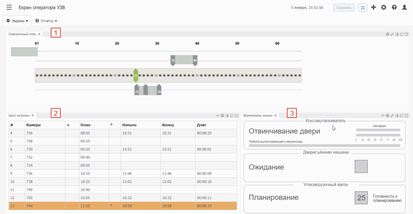Add a new widget with plus icon

[373, 7]
